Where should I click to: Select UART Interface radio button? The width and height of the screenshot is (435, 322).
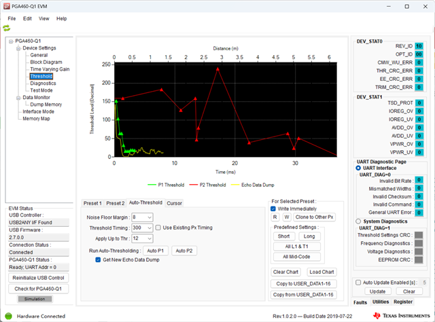(x=358, y=168)
